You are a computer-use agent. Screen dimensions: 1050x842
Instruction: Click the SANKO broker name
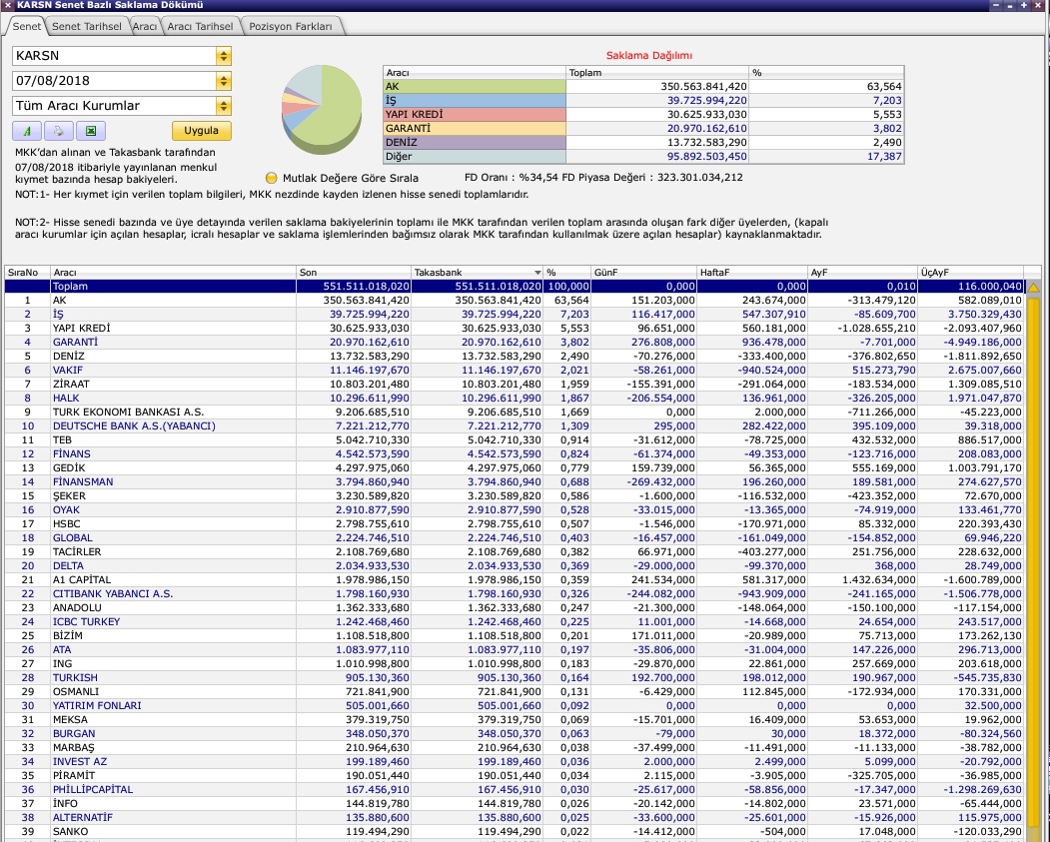point(70,832)
